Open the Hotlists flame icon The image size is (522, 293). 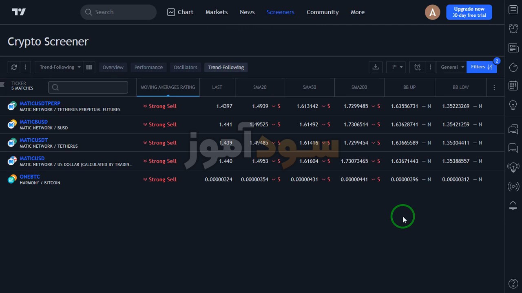pos(513,67)
